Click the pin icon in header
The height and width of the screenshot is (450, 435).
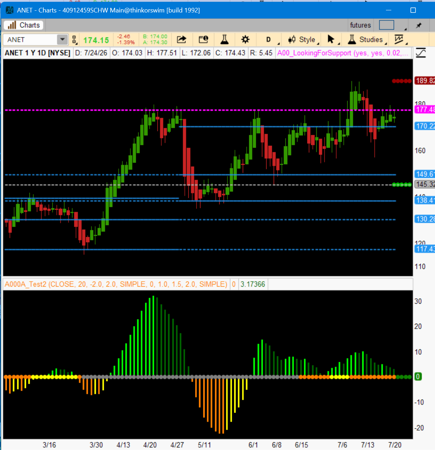point(419,25)
